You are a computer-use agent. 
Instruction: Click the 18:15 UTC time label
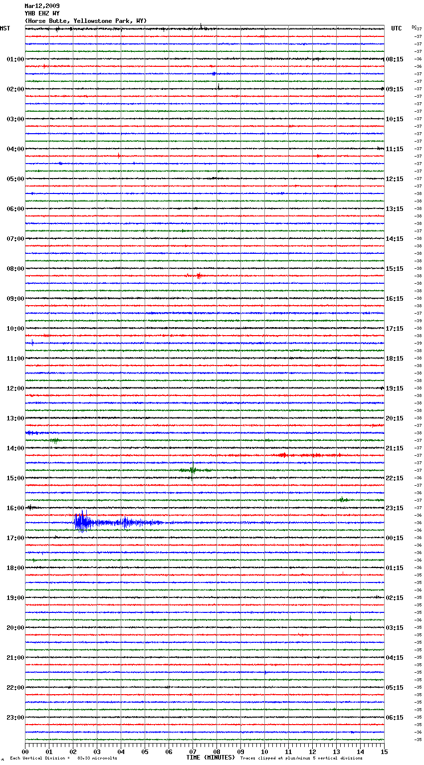tap(395, 359)
